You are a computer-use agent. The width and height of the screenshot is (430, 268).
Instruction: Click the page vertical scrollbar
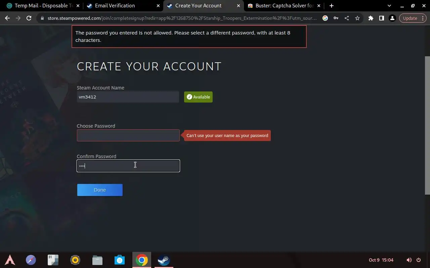[427, 125]
